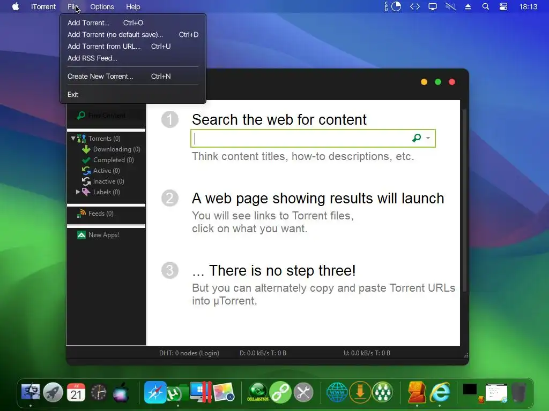Click the window resize grip corner

(x=466, y=355)
